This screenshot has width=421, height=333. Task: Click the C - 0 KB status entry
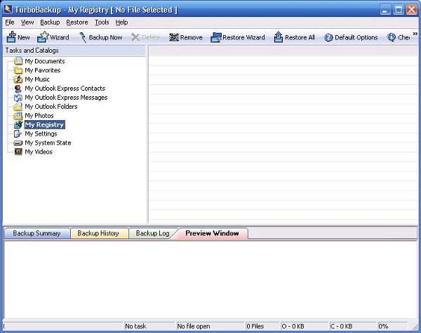point(352,326)
